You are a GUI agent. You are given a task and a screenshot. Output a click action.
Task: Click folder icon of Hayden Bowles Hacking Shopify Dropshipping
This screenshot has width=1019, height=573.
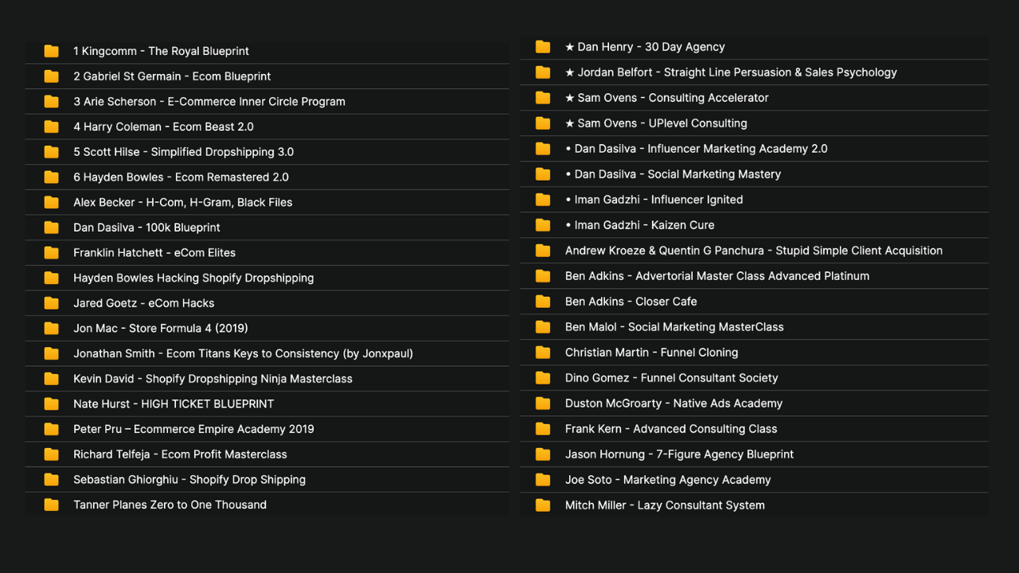click(x=52, y=278)
